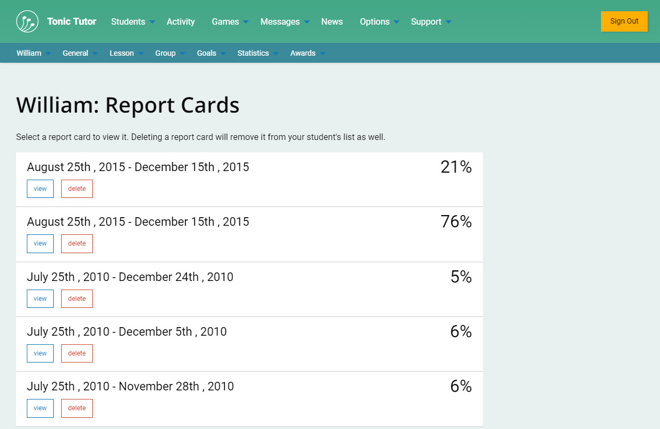Expand the Students dropdown arrow
Screen dimensions: 660x429
click(152, 22)
